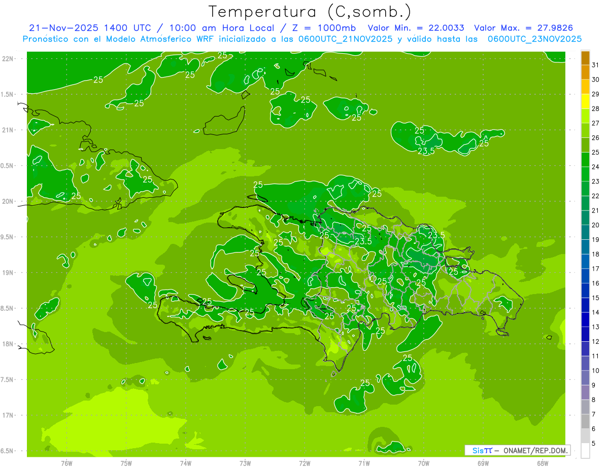The width and height of the screenshot is (609, 470).
Task: Click the legend value '31'
Action: pos(596,65)
